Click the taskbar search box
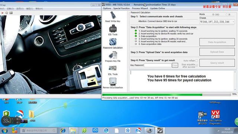 [38, 131]
